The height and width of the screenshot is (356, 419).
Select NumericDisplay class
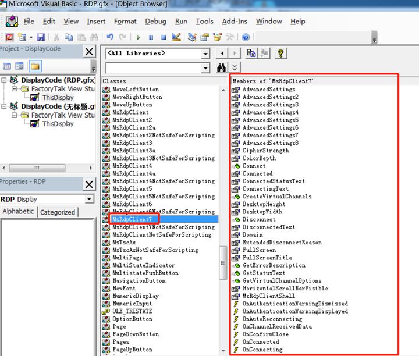136,296
